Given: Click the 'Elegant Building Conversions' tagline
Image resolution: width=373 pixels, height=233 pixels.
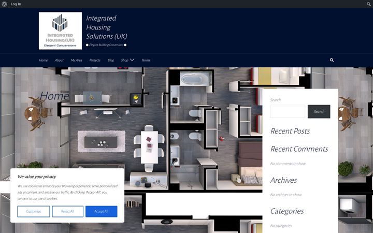Looking at the screenshot, I should pos(106,45).
